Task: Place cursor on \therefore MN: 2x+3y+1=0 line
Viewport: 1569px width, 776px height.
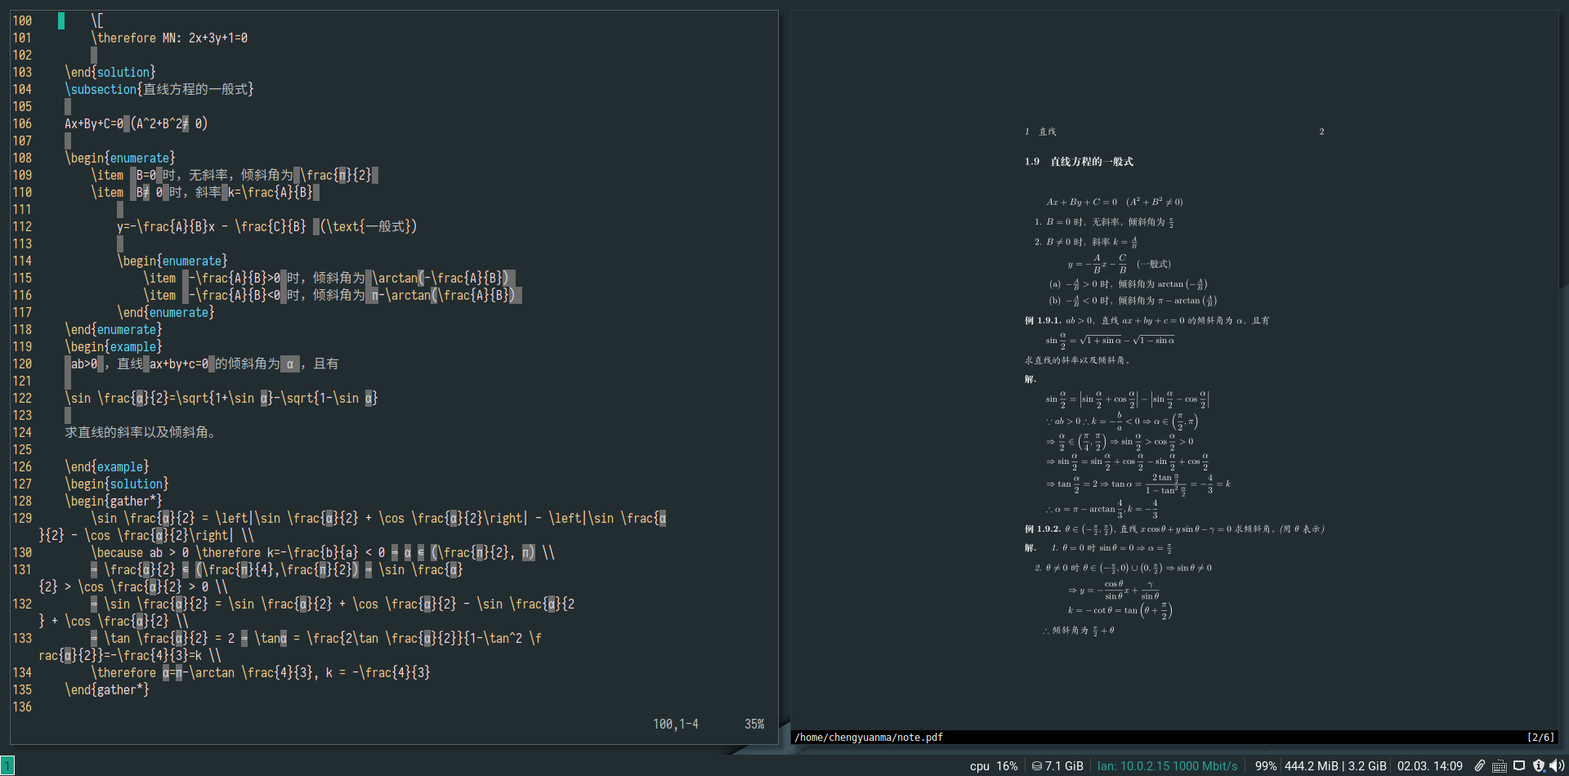Action: pos(169,38)
